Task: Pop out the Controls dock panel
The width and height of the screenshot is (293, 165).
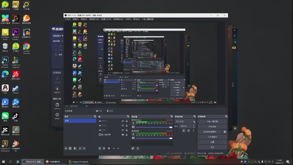Action: [x=226, y=117]
